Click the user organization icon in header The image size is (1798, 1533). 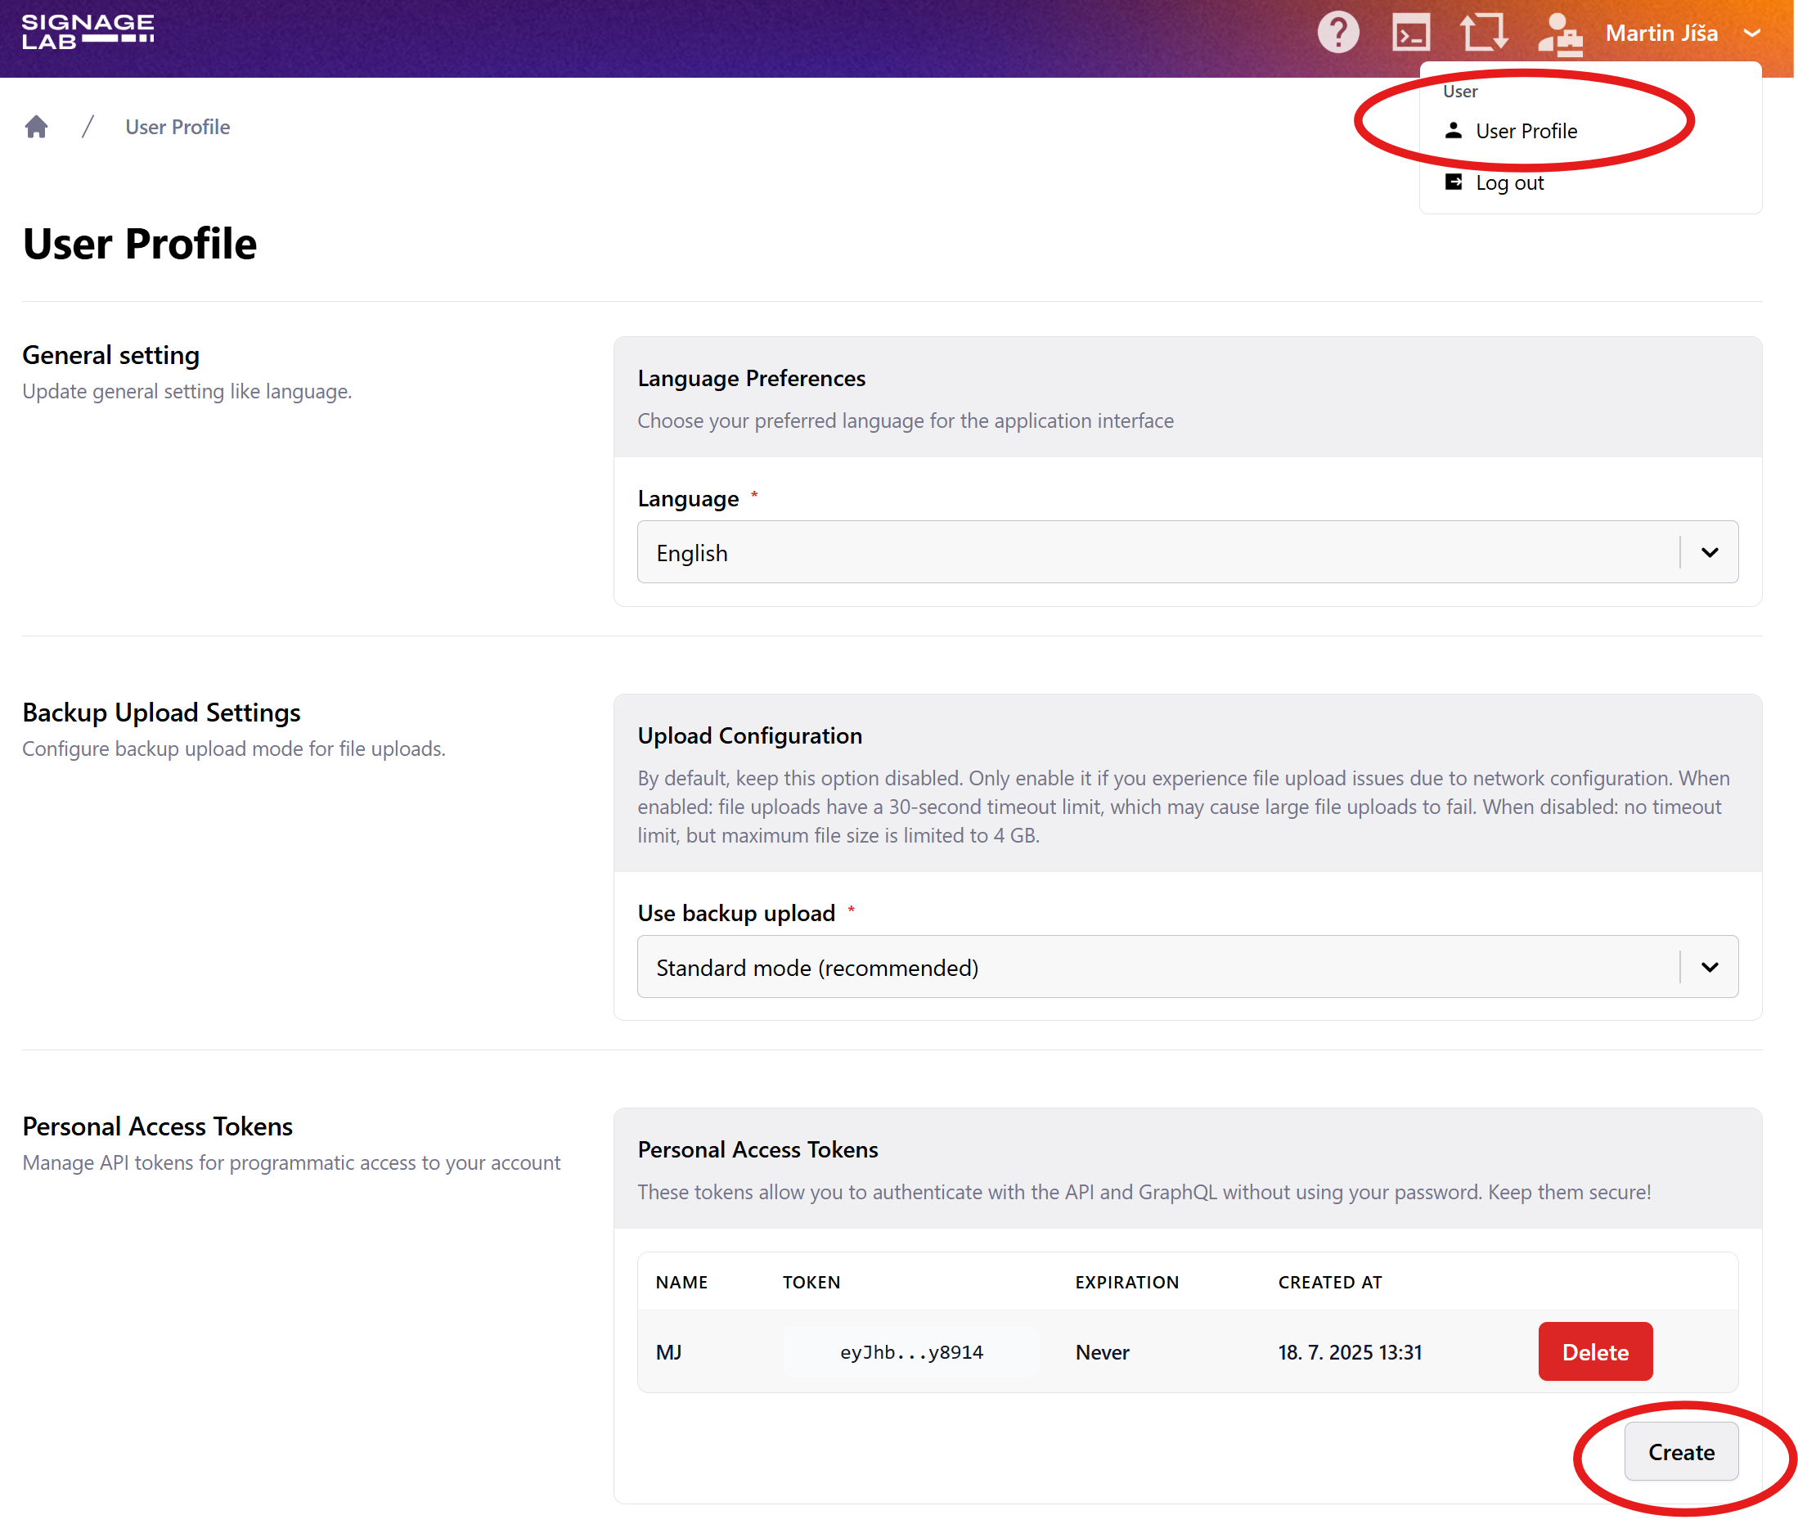pyautogui.click(x=1559, y=34)
